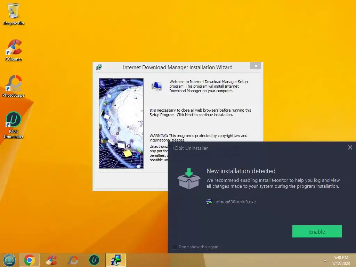Select the 'New installation detected' heading
The image size is (356, 267).
click(x=241, y=171)
